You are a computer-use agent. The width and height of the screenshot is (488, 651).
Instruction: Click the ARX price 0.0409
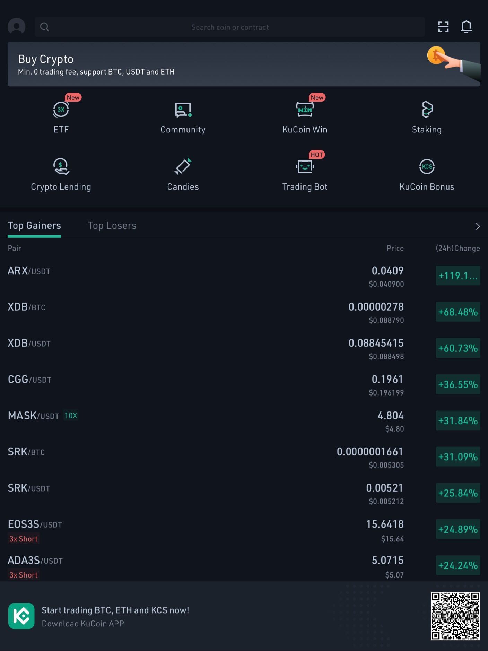387,270
